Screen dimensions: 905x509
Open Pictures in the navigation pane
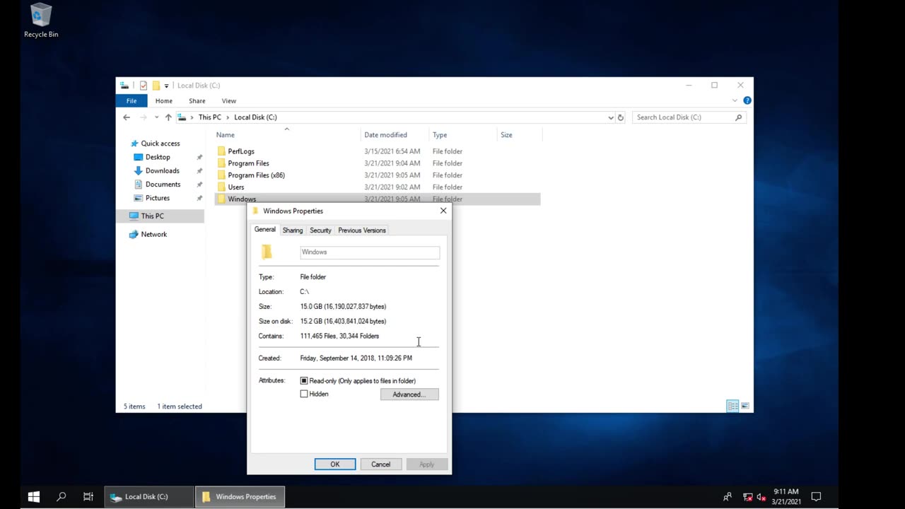pos(158,198)
